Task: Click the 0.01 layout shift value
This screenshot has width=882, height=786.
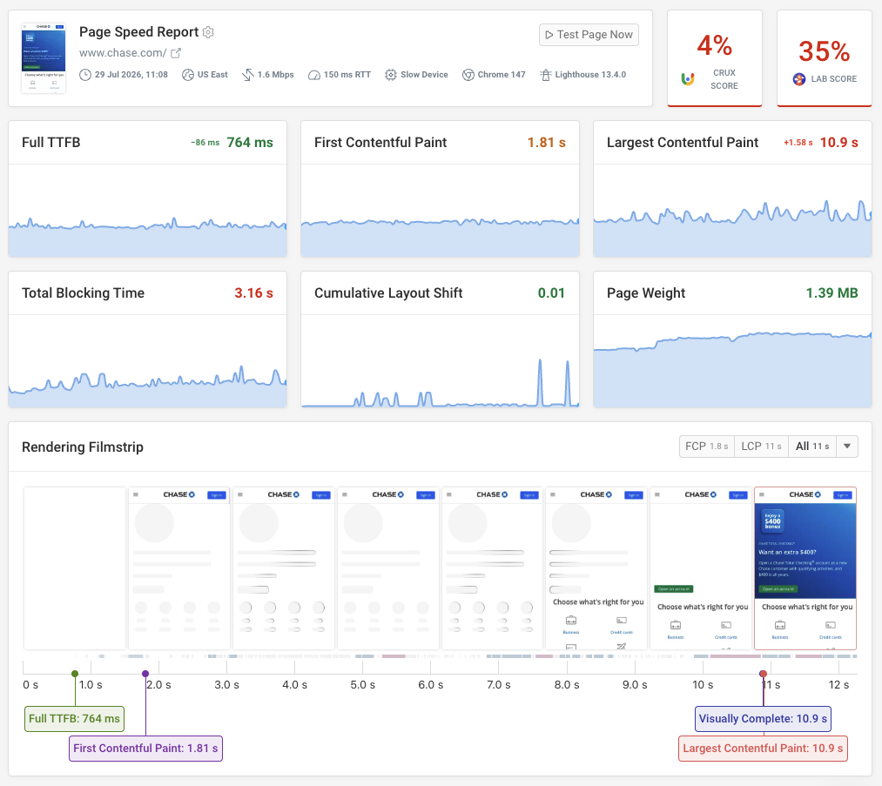Action: click(x=551, y=293)
